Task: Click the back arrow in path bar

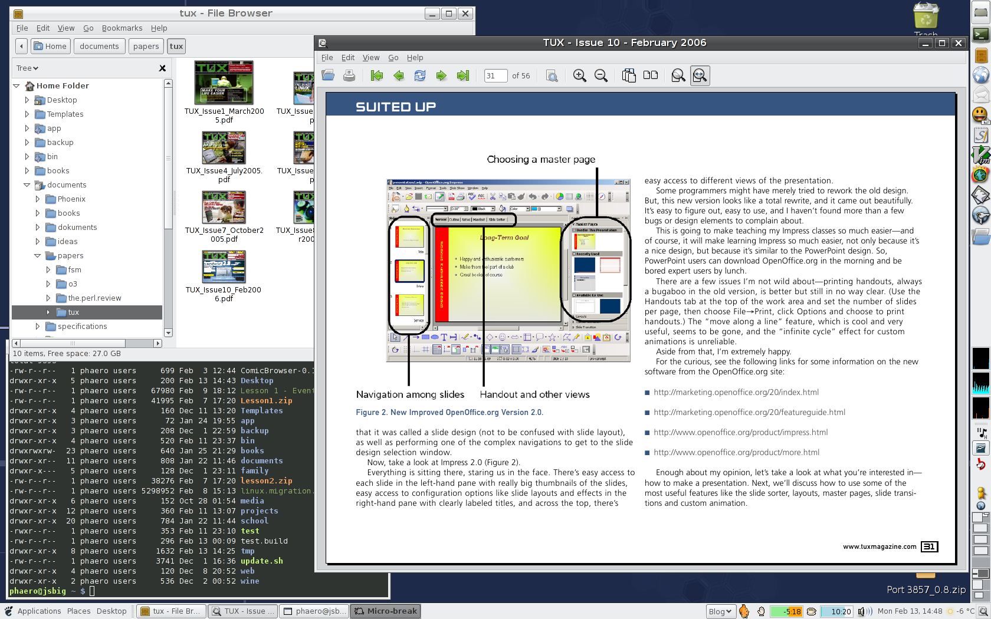Action: [x=21, y=46]
